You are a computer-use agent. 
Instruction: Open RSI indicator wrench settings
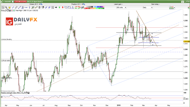point(24,93)
